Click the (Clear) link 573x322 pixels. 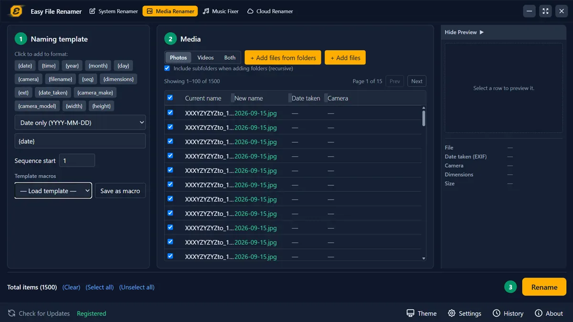click(72, 287)
